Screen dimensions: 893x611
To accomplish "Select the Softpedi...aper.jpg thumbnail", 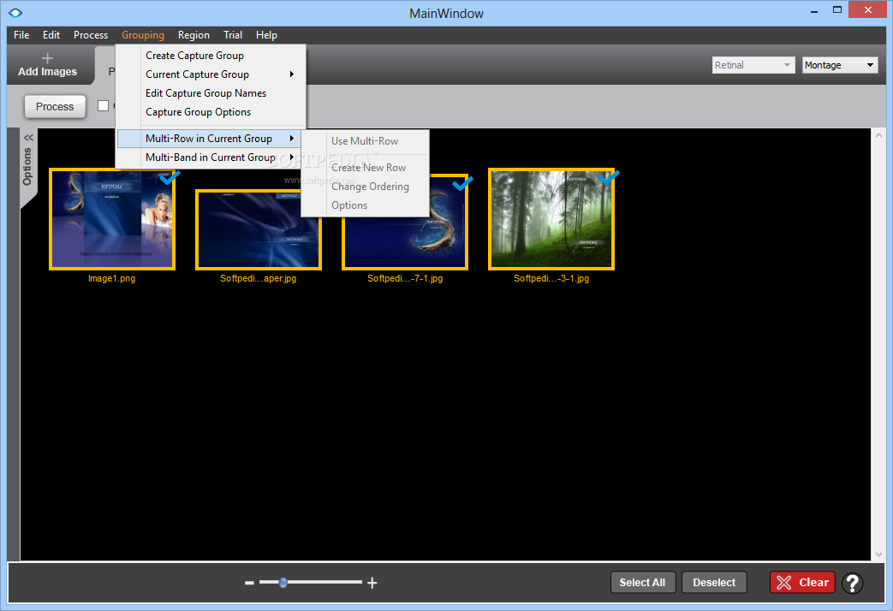I will click(258, 229).
